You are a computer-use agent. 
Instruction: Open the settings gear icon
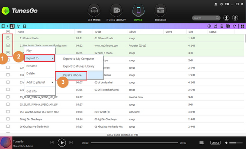click(x=221, y=4)
